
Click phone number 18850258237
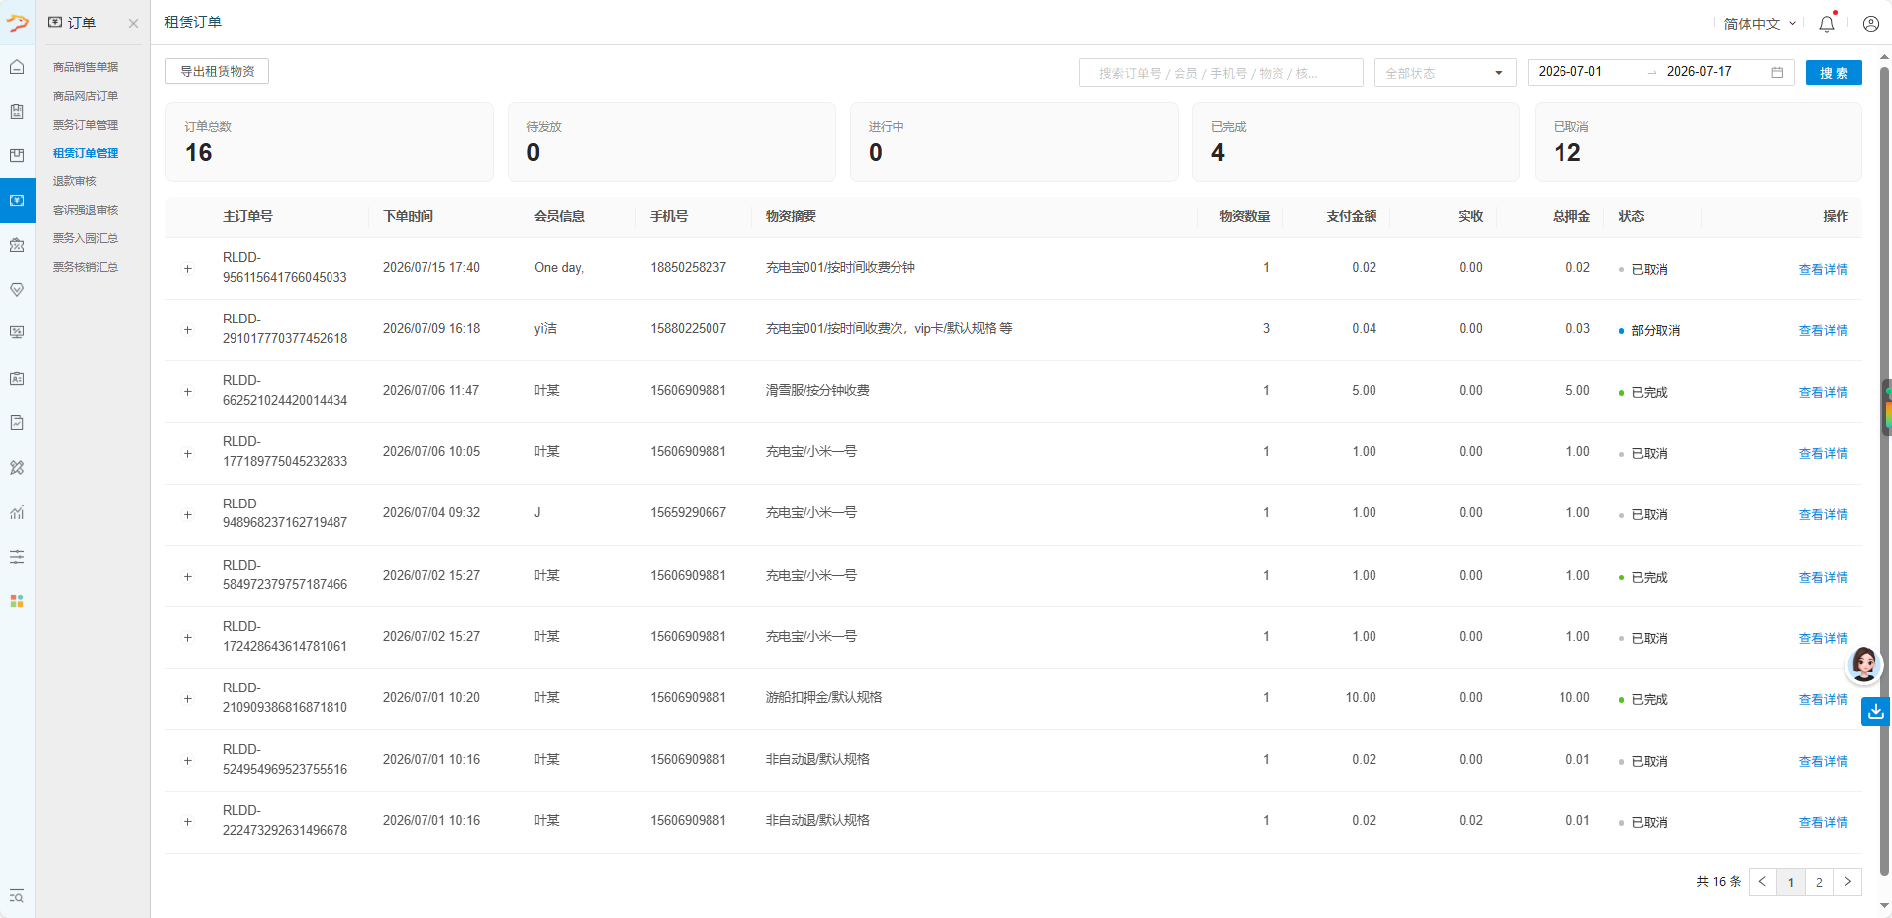point(688,268)
